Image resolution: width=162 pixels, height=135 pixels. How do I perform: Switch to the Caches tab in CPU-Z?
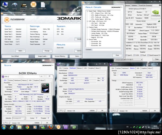11,80
